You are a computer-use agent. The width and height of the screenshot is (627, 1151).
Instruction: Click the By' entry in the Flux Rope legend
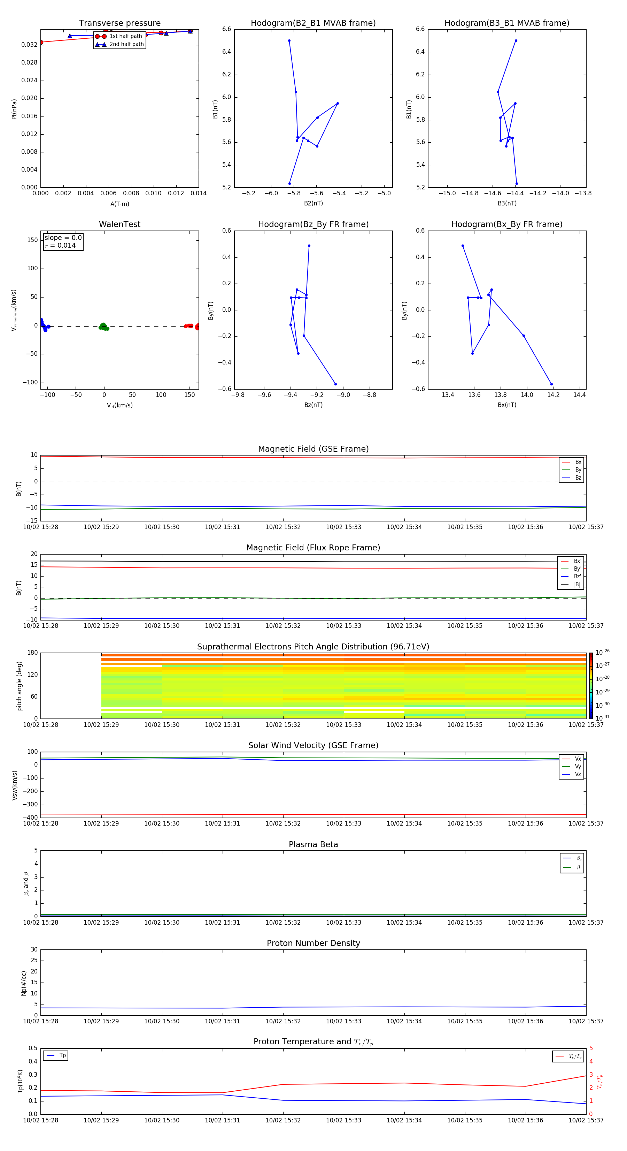tap(571, 569)
